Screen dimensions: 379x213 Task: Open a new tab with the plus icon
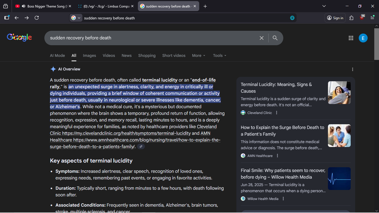pos(205,6)
